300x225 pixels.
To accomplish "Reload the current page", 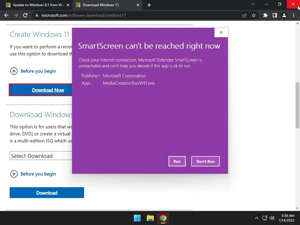I will coord(25,15).
